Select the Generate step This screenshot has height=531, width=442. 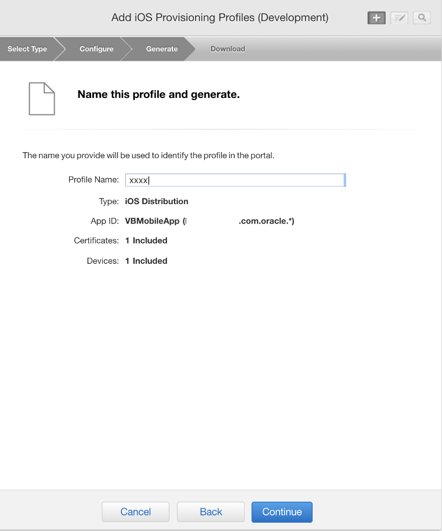click(161, 49)
